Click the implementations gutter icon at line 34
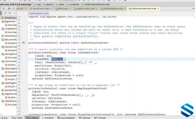Viewport: 195px width, 119px height. click(23, 43)
